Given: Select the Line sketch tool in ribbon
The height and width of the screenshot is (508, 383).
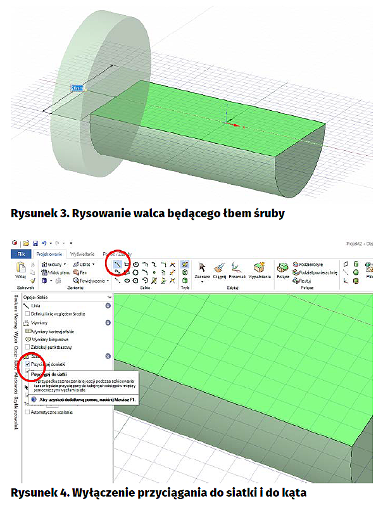Looking at the screenshot, I should pyautogui.click(x=118, y=264).
